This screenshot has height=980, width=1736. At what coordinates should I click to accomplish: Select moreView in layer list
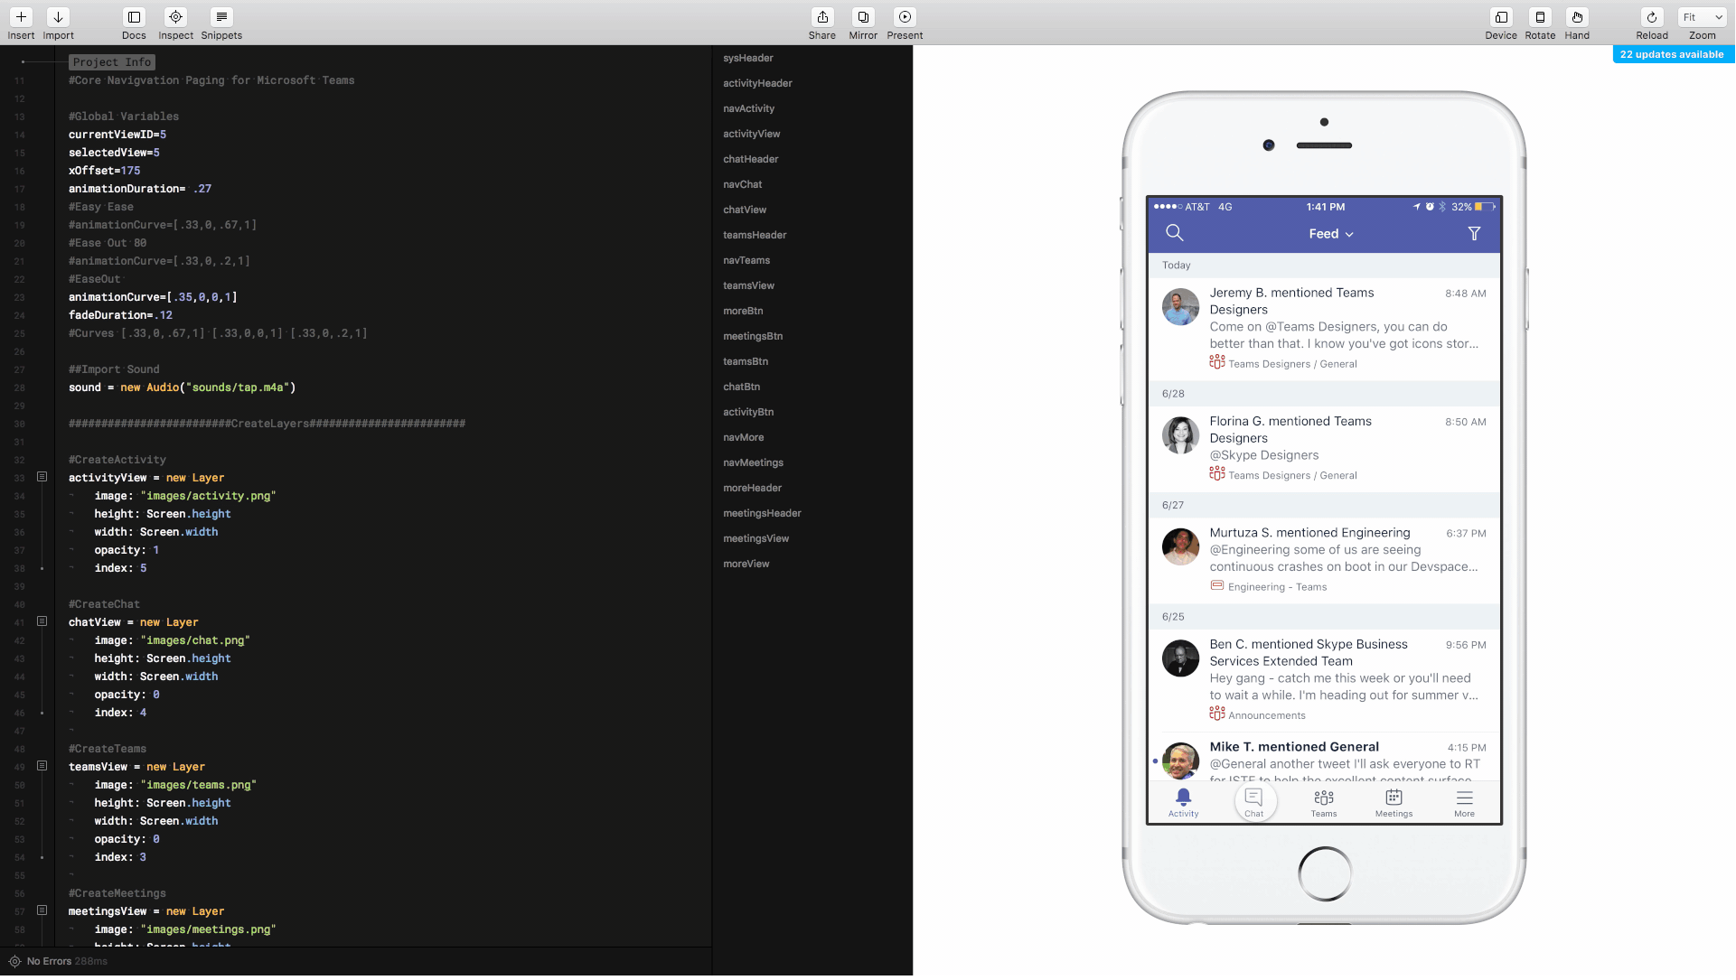(x=746, y=564)
